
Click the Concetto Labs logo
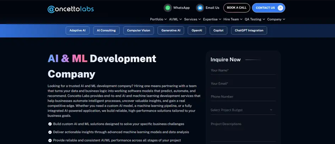click(71, 9)
